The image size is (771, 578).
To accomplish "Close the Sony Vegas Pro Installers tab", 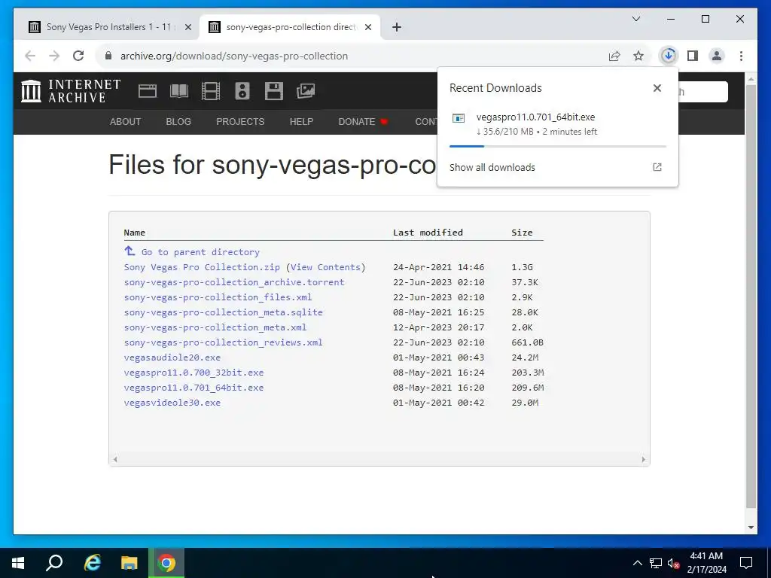I will point(187,27).
